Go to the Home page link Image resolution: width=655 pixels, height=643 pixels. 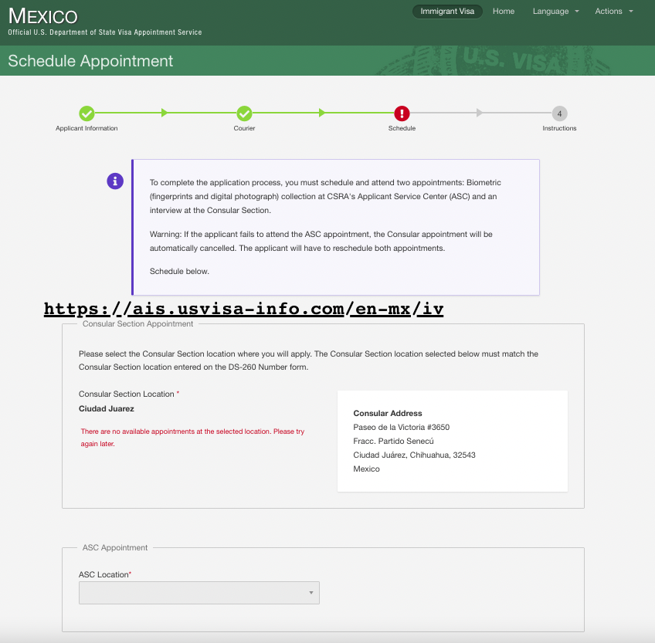click(504, 12)
